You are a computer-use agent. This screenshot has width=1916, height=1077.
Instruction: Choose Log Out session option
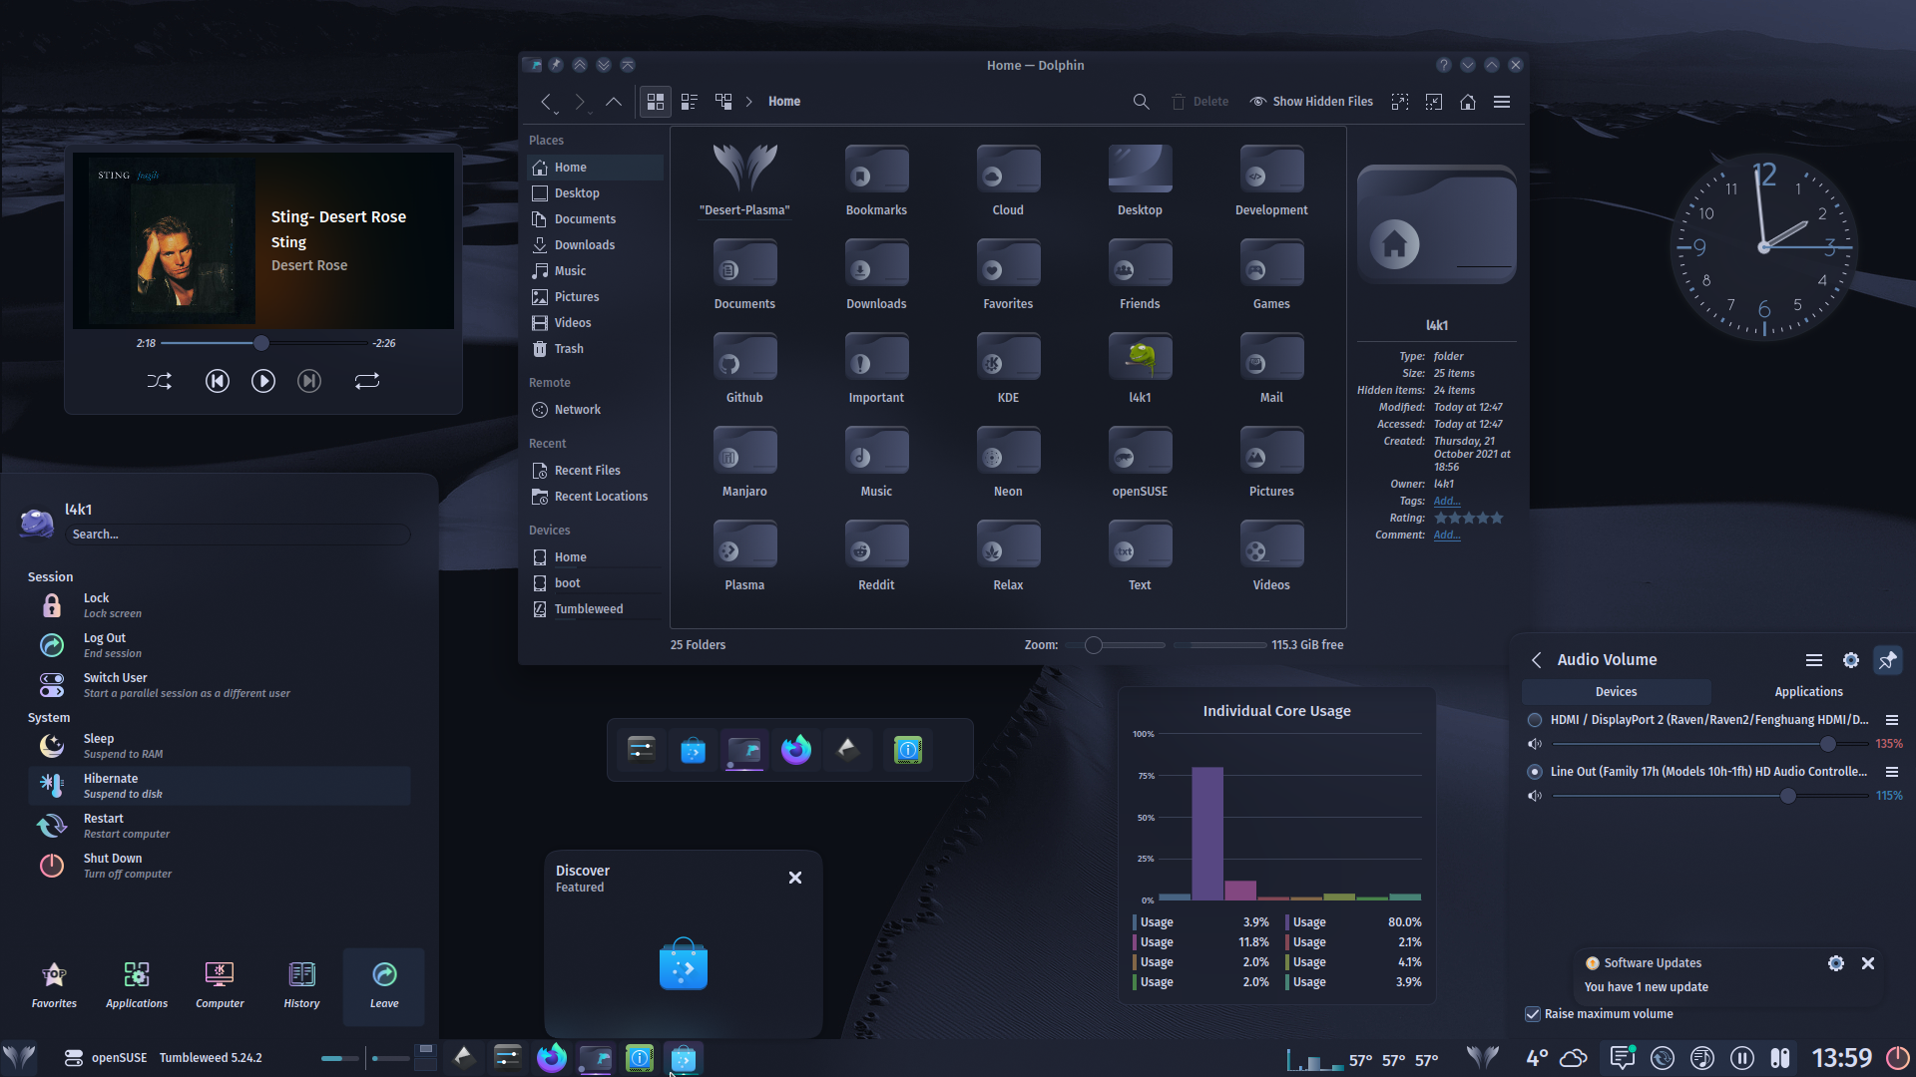pyautogui.click(x=220, y=645)
